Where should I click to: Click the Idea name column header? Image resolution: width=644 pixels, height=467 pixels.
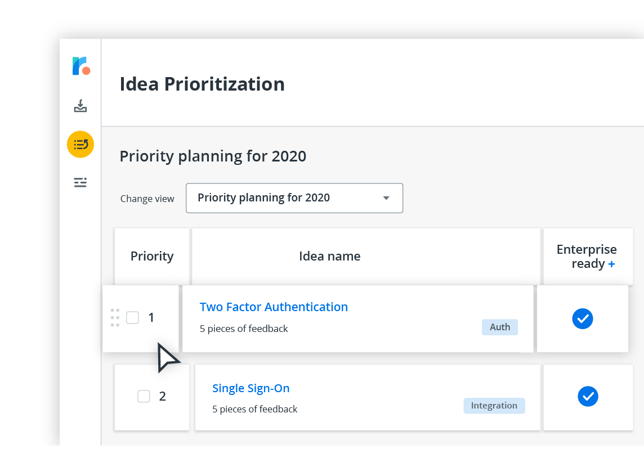(329, 257)
